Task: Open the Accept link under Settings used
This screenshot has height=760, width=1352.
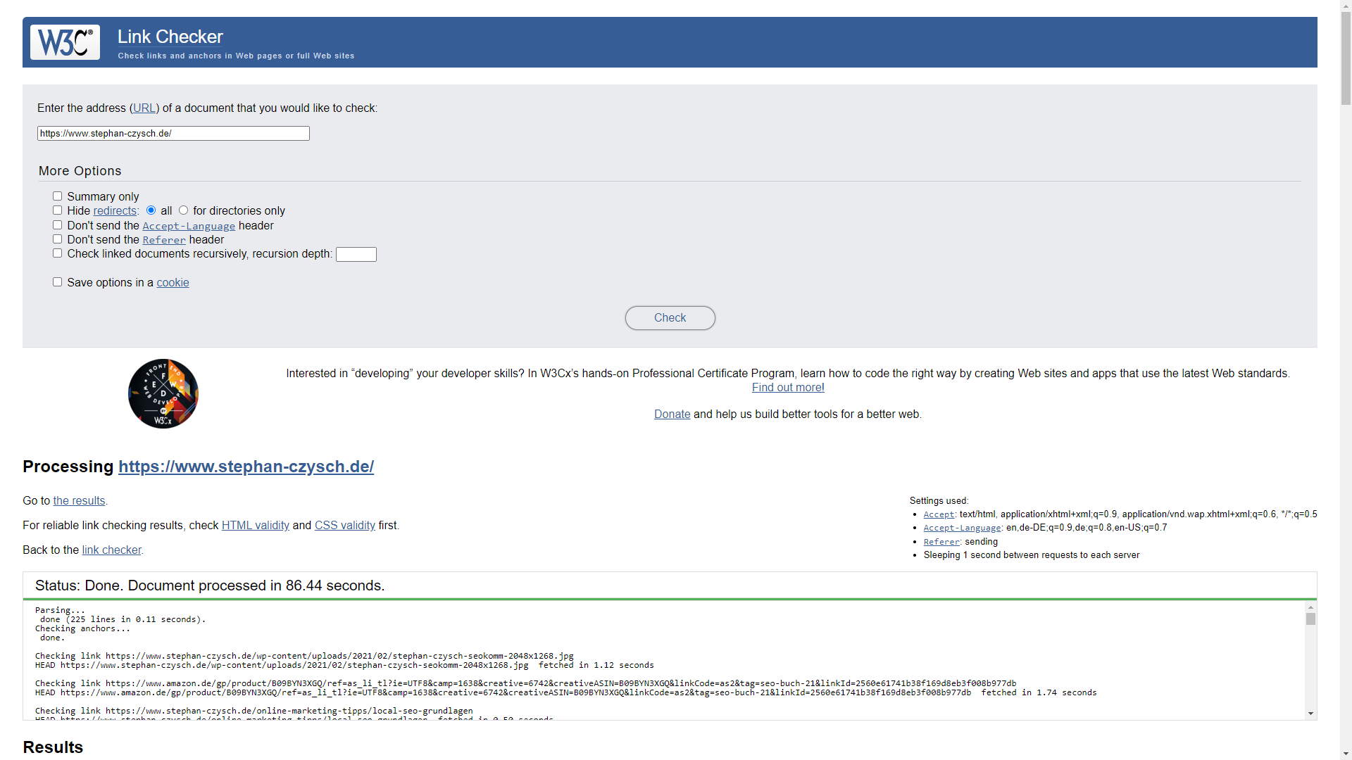Action: (x=939, y=514)
